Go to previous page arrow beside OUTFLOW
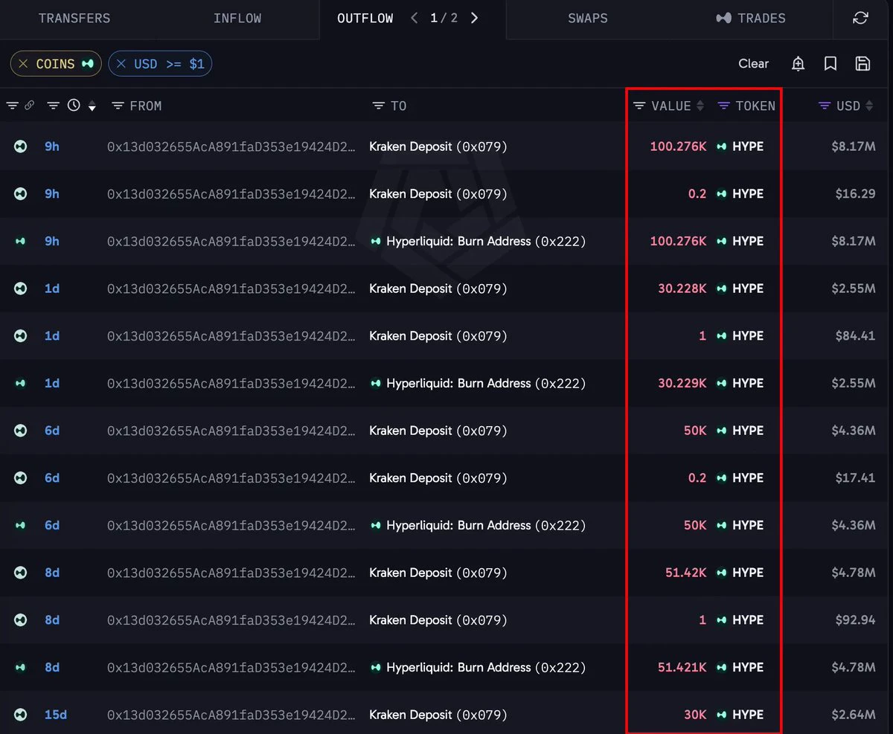893x734 pixels. (x=415, y=18)
